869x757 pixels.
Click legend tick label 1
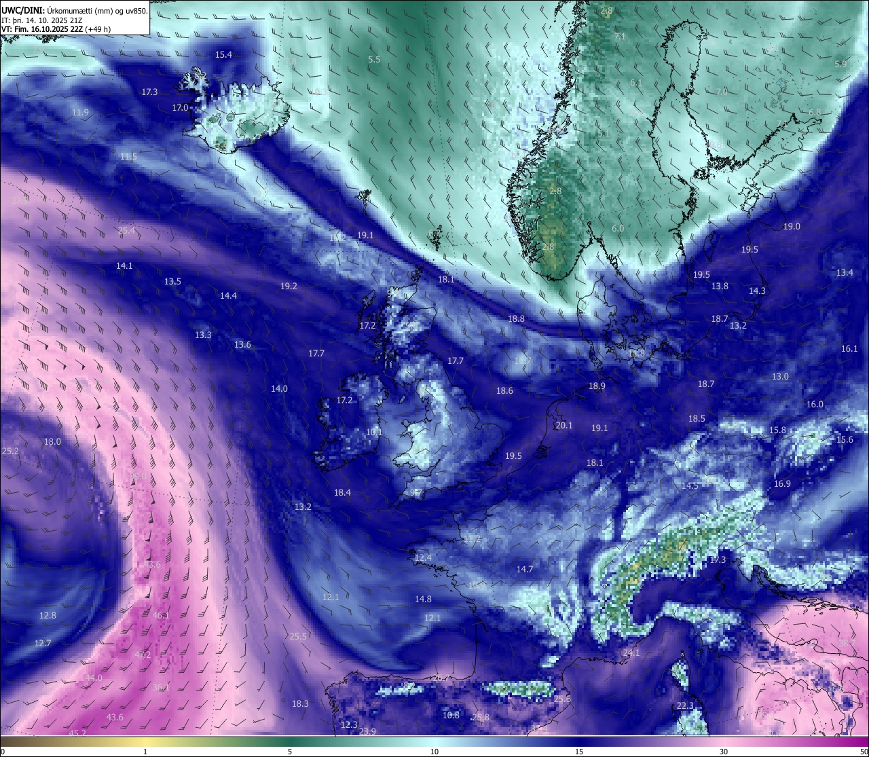pyautogui.click(x=145, y=752)
